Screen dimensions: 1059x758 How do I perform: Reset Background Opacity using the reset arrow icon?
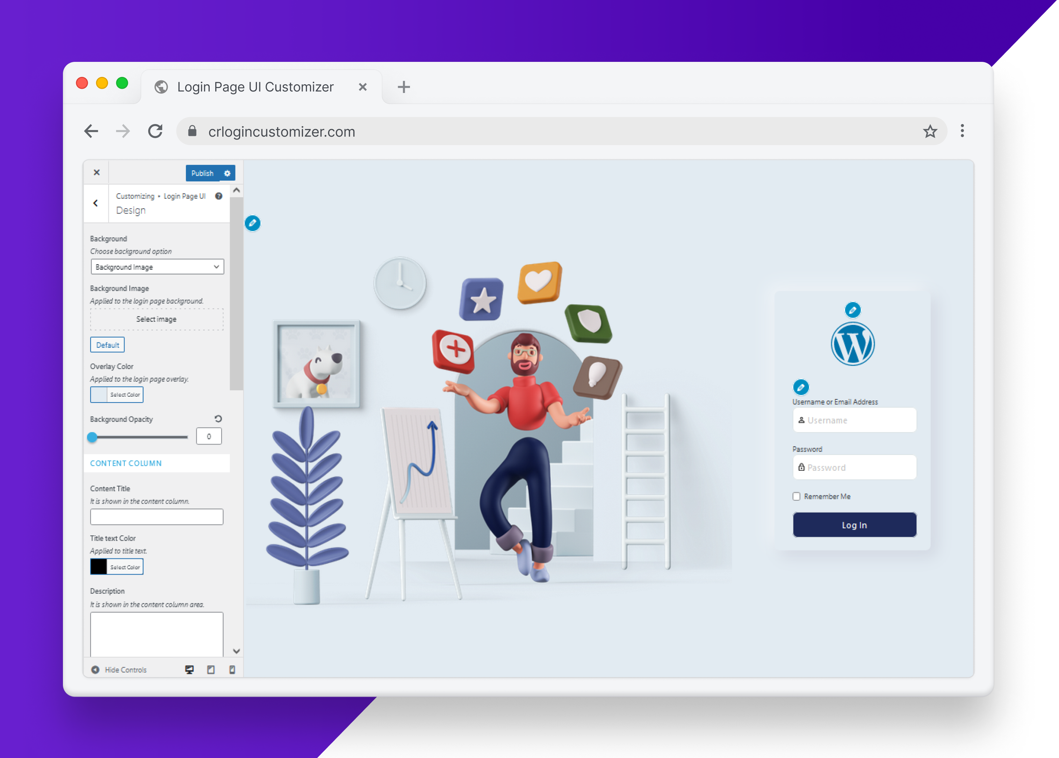(218, 419)
